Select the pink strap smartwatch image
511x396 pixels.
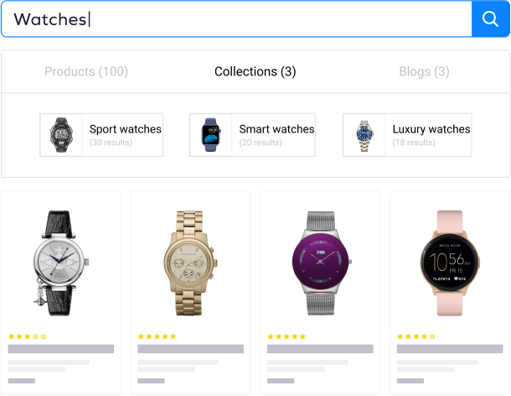point(450,263)
